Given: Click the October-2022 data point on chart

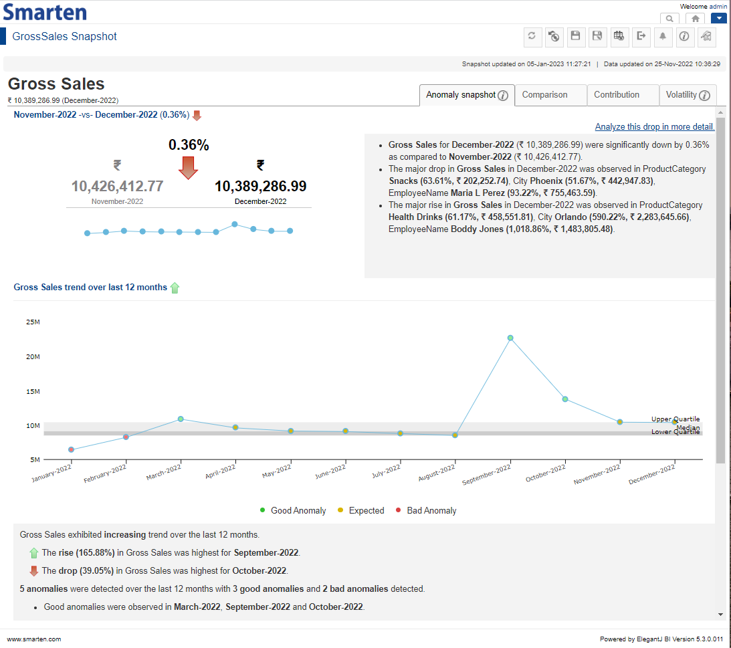Looking at the screenshot, I should coord(565,399).
